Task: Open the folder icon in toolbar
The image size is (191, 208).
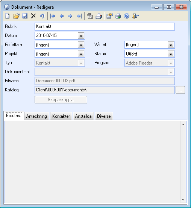Action: [16, 16]
